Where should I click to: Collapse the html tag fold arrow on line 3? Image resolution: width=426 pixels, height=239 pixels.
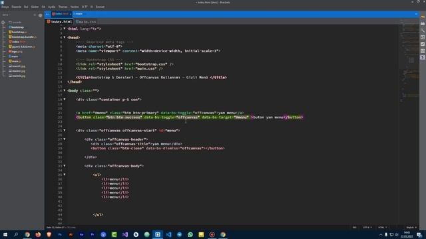(x=65, y=29)
